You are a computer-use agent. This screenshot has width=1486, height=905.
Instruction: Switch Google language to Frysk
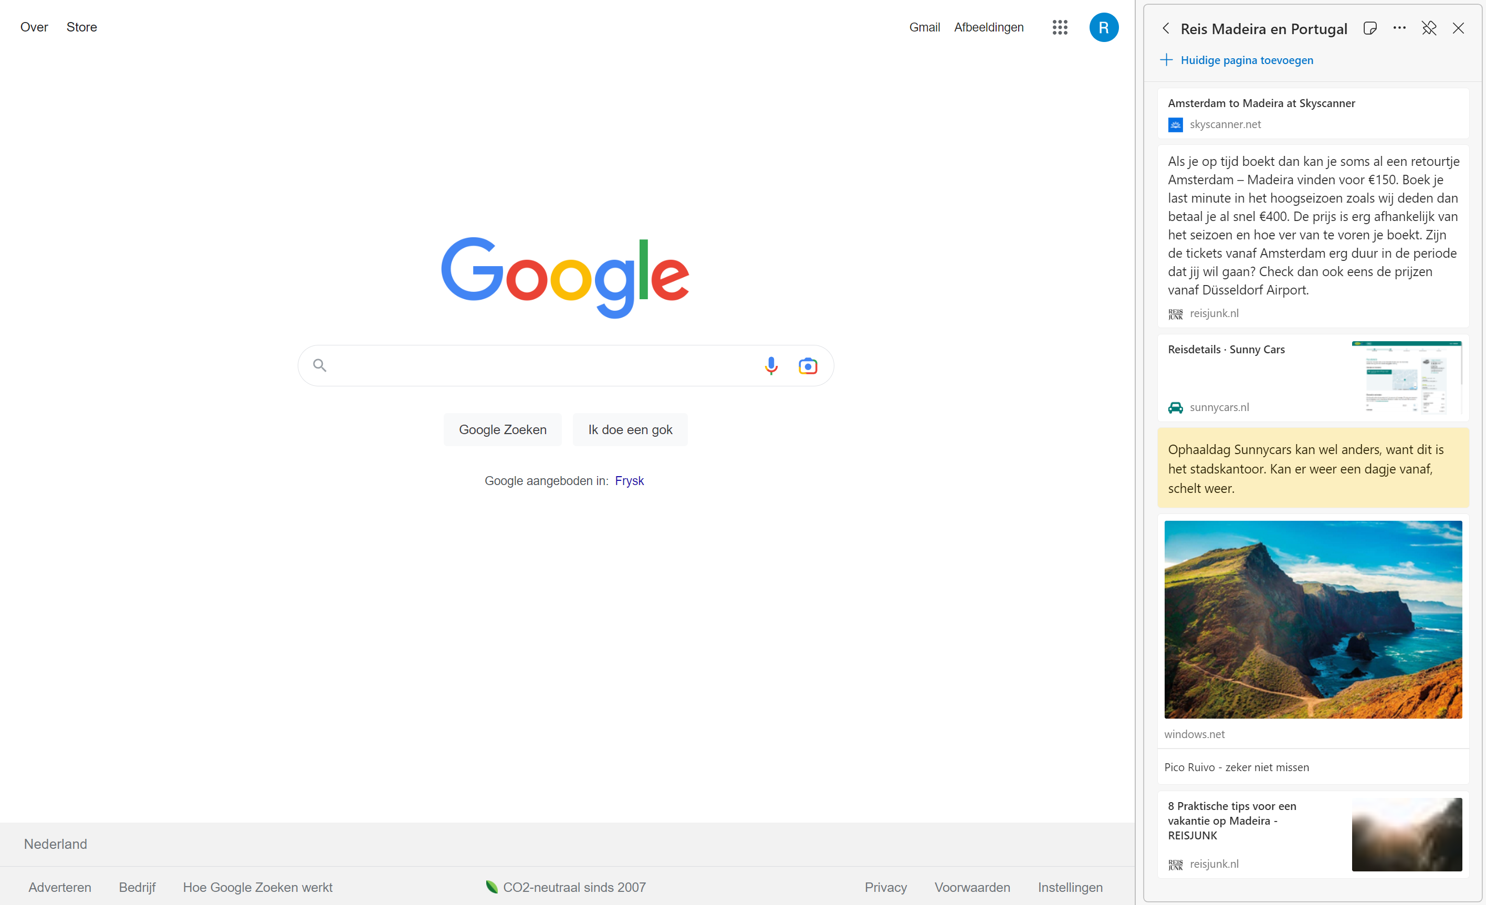click(x=629, y=480)
